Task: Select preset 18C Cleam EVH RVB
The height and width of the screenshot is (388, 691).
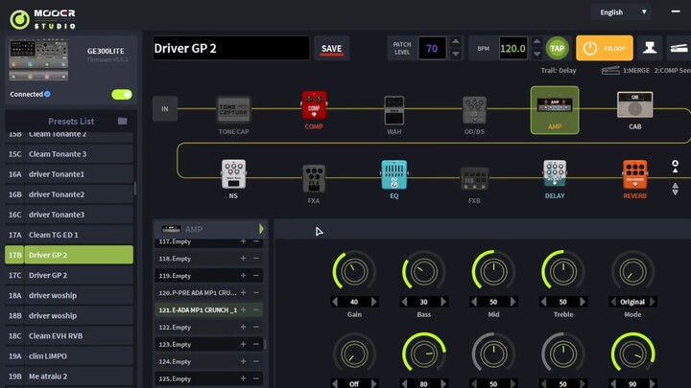Action: pyautogui.click(x=69, y=336)
